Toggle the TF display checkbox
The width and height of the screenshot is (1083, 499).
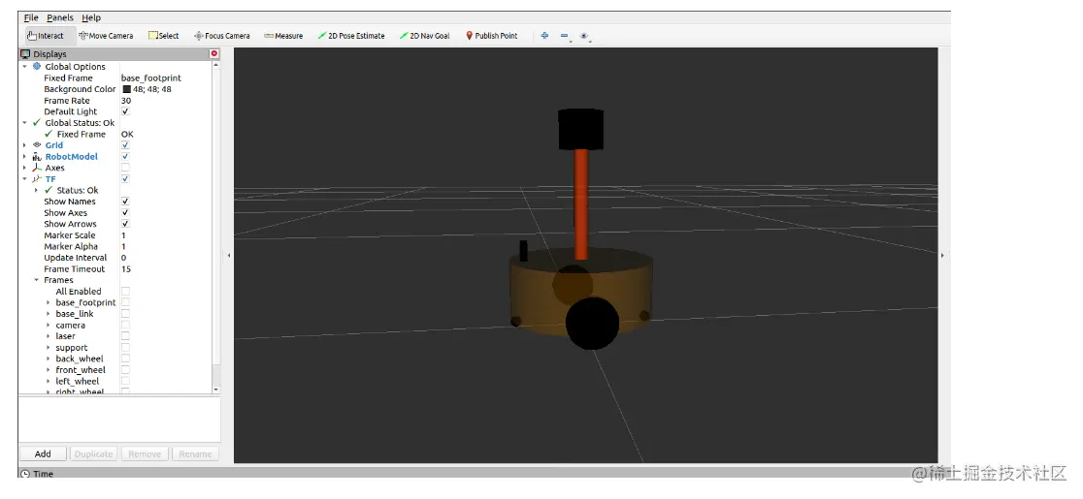125,178
